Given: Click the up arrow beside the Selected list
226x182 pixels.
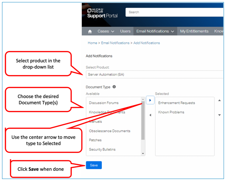Looking at the screenshot, I should pos(219,100).
